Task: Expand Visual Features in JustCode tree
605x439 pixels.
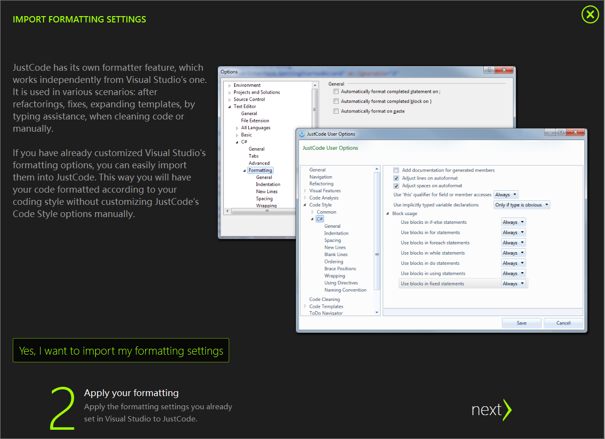Action: [305, 191]
